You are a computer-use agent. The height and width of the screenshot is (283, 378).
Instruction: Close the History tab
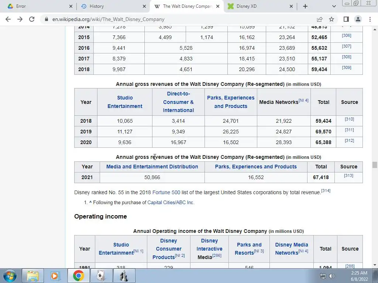[144, 6]
